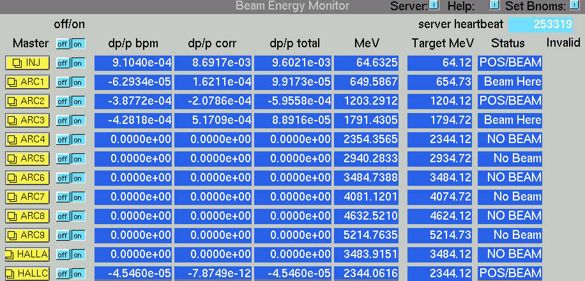This screenshot has height=281, width=585.
Task: Switch ARC7 row to off
Action: click(x=63, y=197)
